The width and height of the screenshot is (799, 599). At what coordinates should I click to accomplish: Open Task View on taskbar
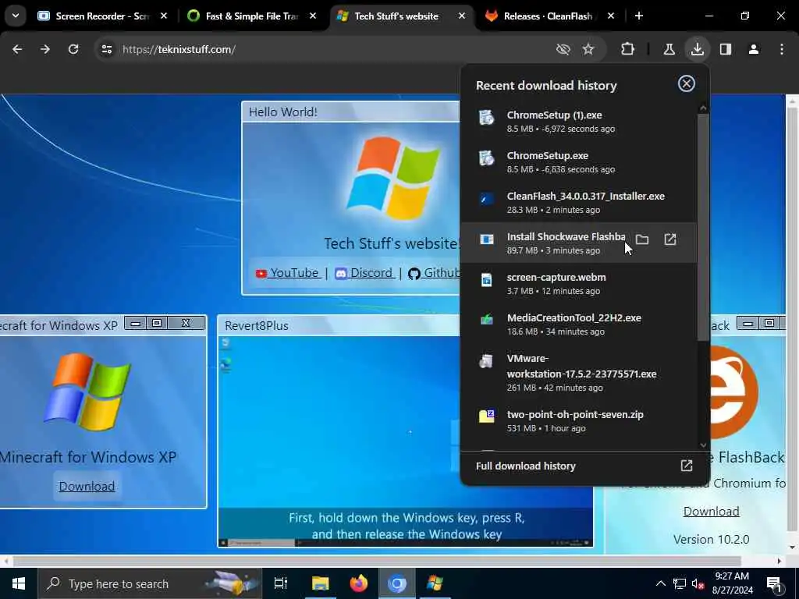[281, 583]
